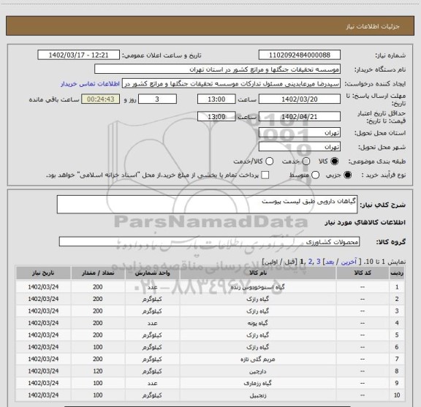Click the remaining days field showing 3
This screenshot has height=407, width=421.
click(157, 99)
